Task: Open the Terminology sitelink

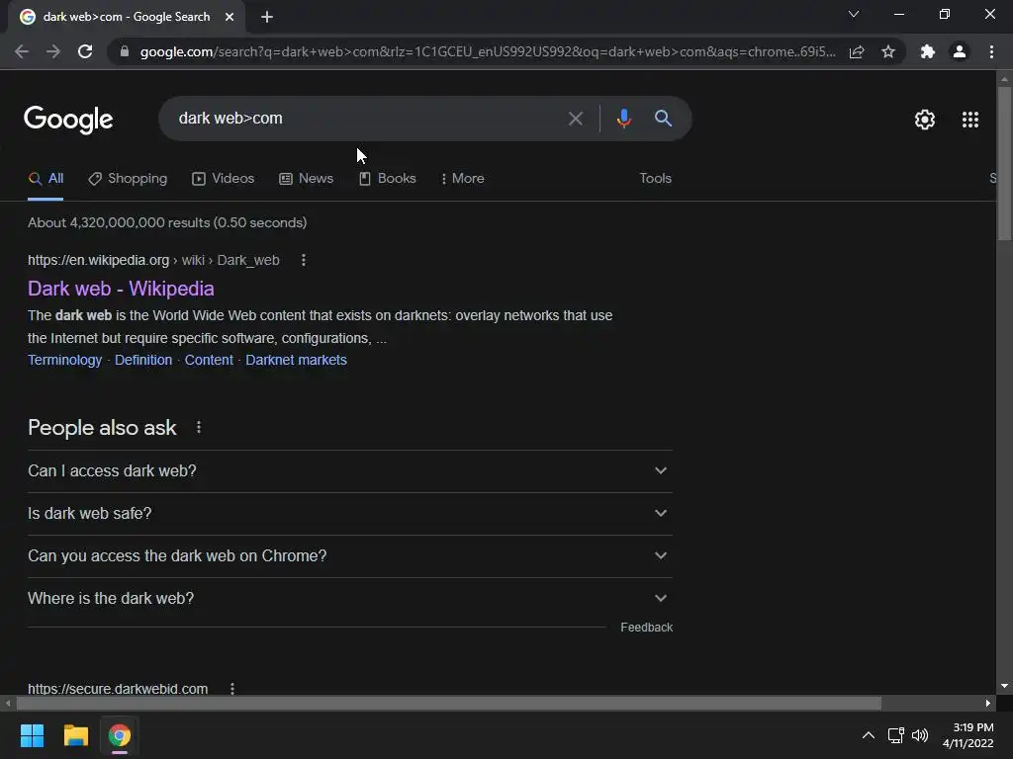Action: [x=64, y=360]
